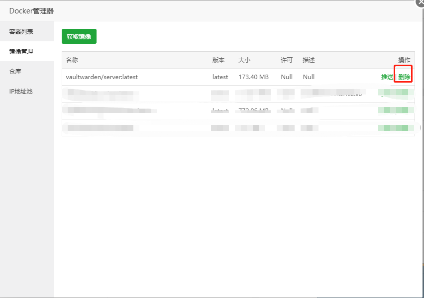Click the 大小 column header
Screen dimensions: 424x298
click(244, 60)
